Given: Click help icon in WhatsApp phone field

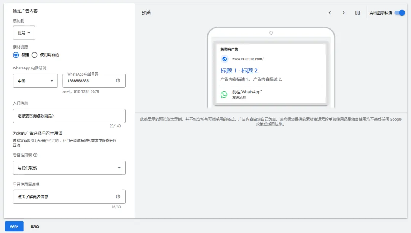Looking at the screenshot, I should point(118,80).
